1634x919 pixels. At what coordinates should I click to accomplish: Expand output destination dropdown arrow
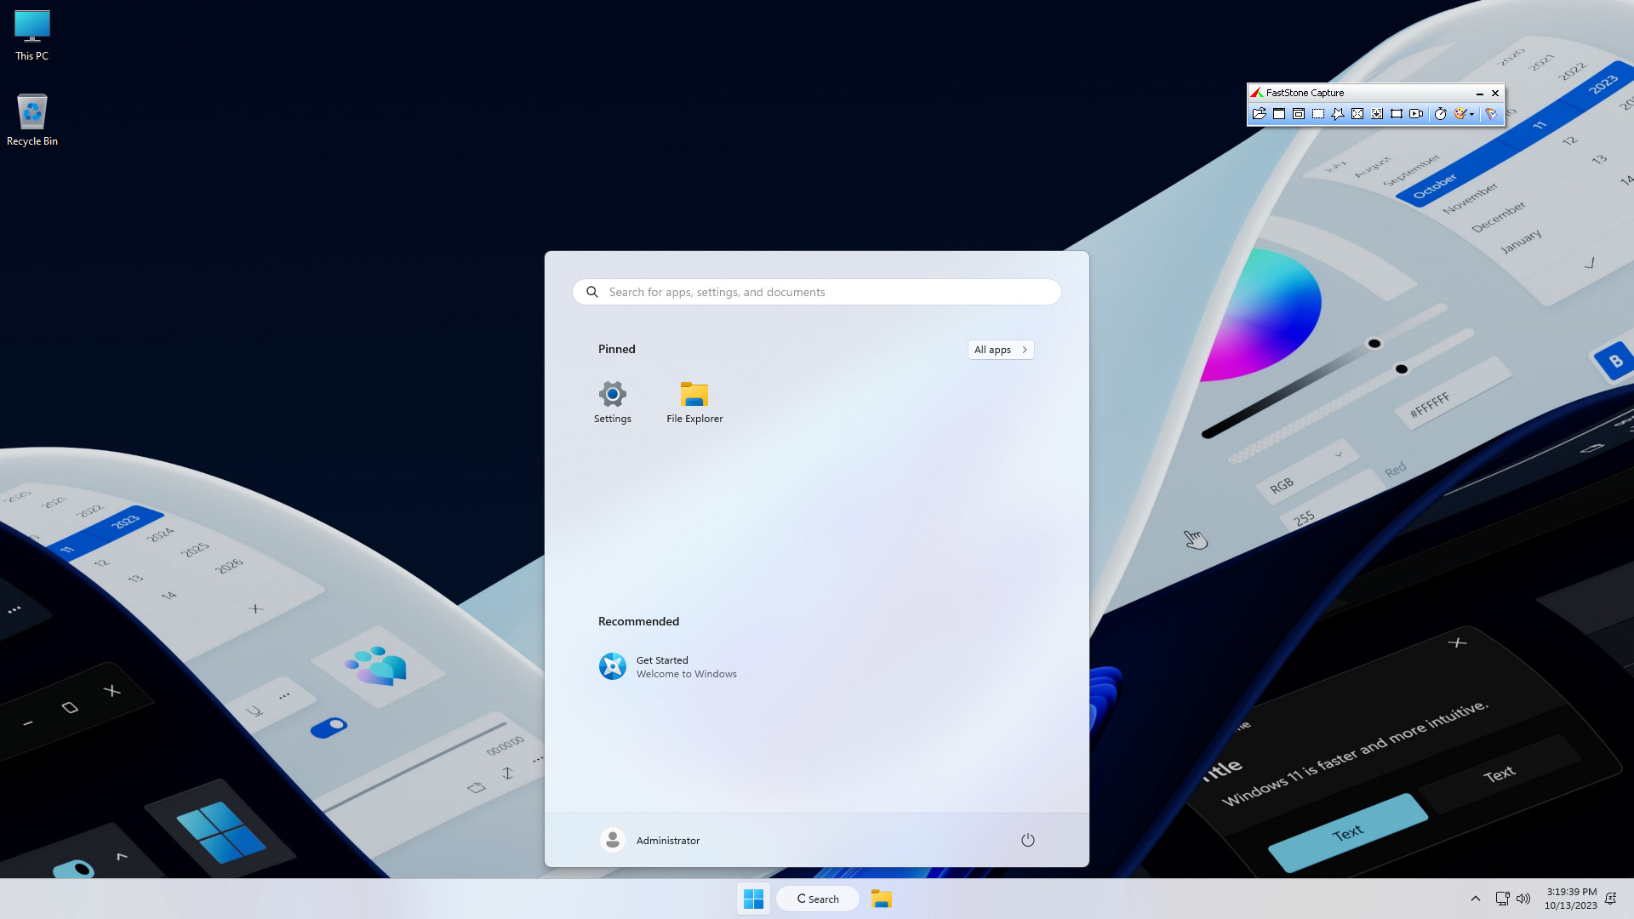[1471, 114]
